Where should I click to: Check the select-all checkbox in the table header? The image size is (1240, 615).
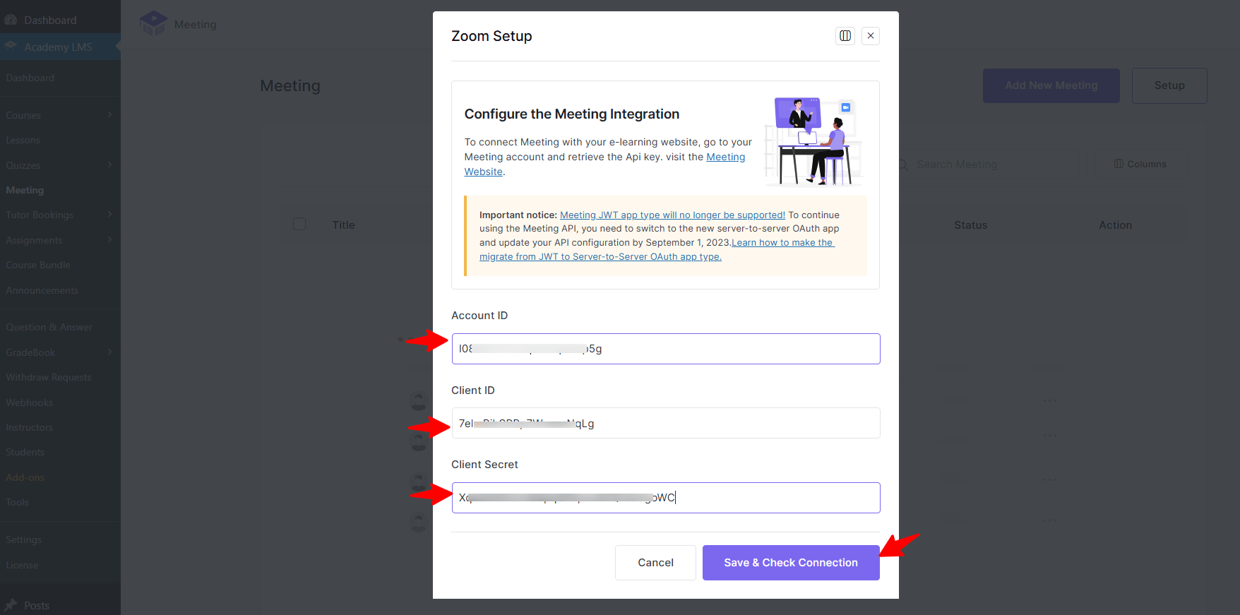[x=299, y=223]
